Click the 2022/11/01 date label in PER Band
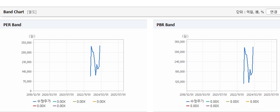280x112 pixels. point(84,94)
